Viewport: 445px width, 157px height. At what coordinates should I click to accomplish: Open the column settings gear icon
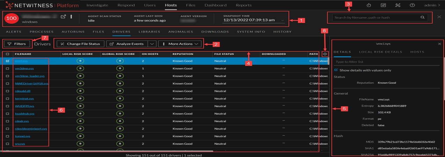pos(325,54)
